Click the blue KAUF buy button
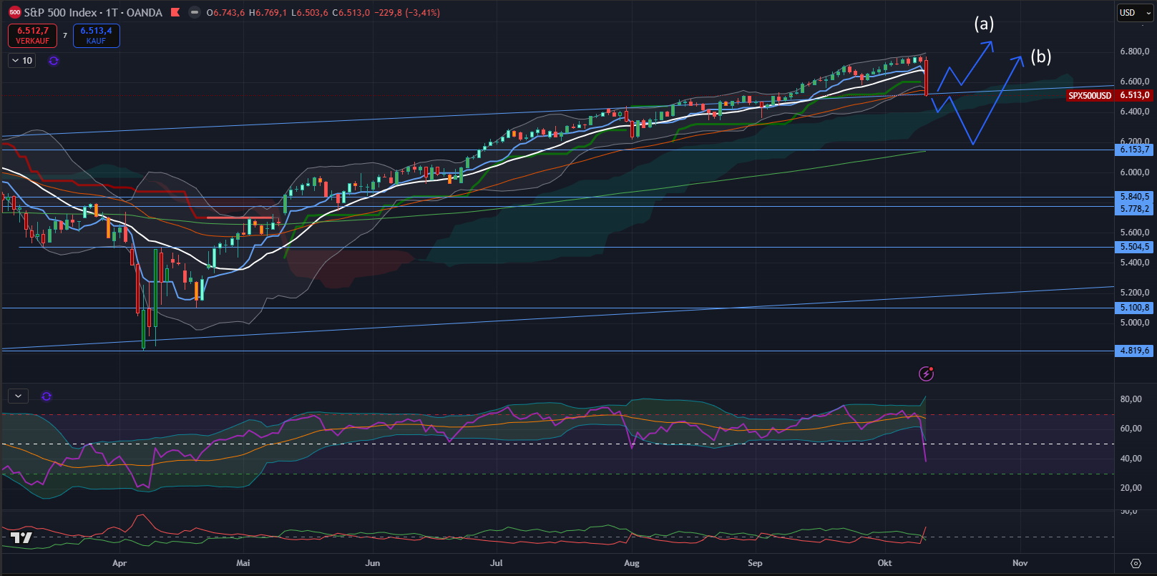Viewport: 1157px width, 576px height. click(96, 36)
